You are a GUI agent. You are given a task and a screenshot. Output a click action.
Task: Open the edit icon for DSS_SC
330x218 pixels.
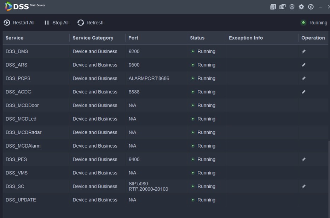[303, 186]
